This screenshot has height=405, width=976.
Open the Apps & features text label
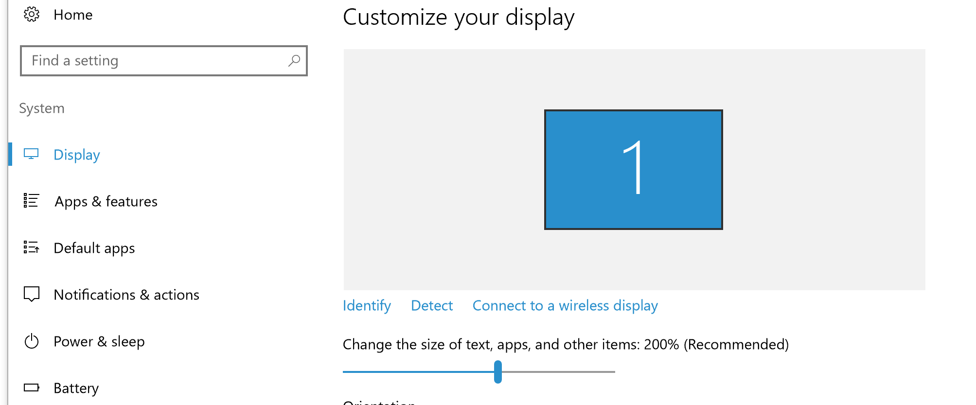coord(106,201)
